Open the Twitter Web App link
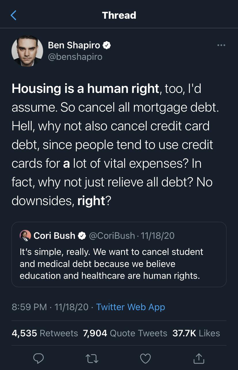The width and height of the screenshot is (238, 370). coord(130,307)
